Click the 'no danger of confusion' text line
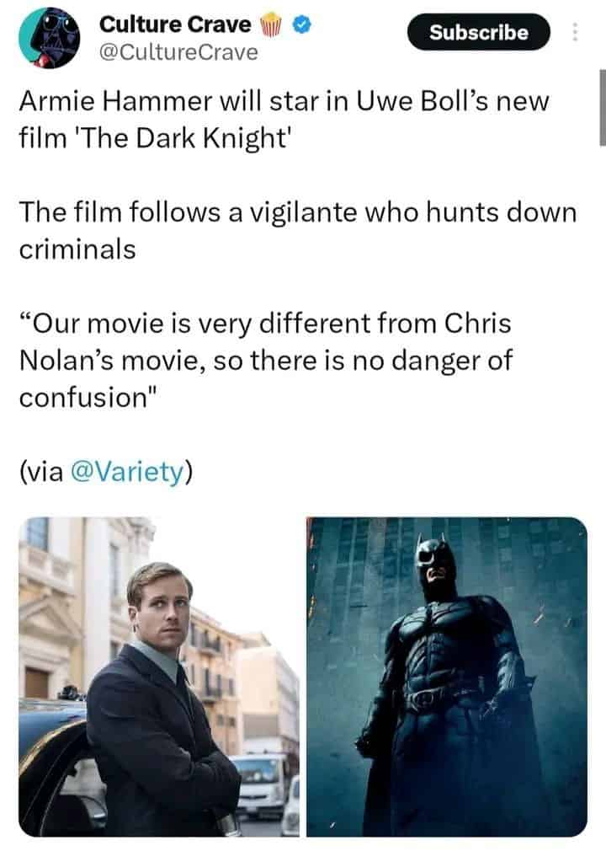This screenshot has width=606, height=851. point(265,379)
